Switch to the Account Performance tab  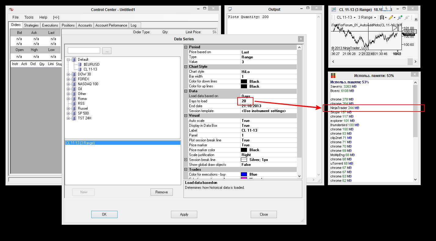[111, 25]
